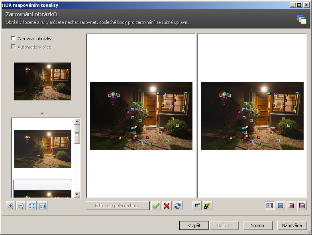
Task: Delete selected common point icon
Action: tap(197, 206)
